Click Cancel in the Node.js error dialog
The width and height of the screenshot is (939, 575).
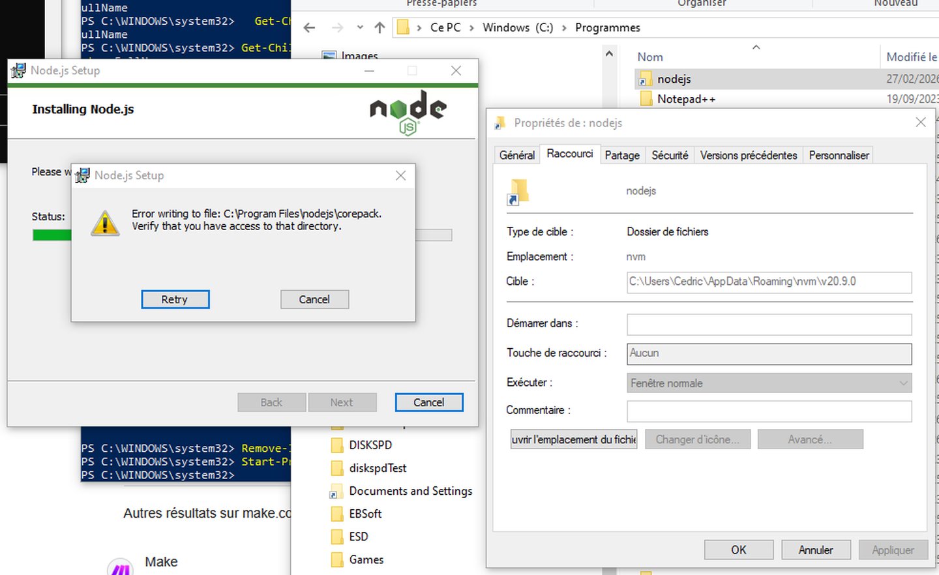click(314, 299)
